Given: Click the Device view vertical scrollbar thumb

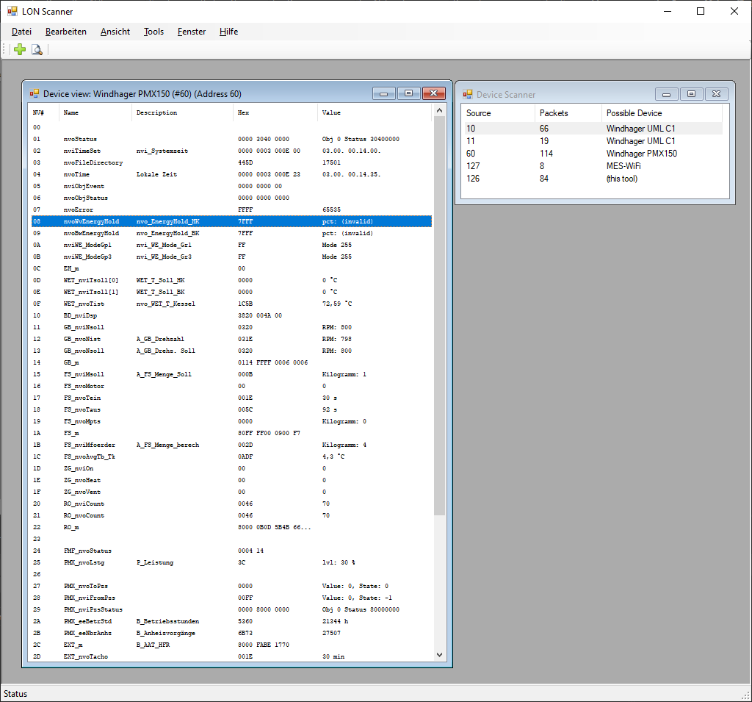Looking at the screenshot, I should click(439, 316).
